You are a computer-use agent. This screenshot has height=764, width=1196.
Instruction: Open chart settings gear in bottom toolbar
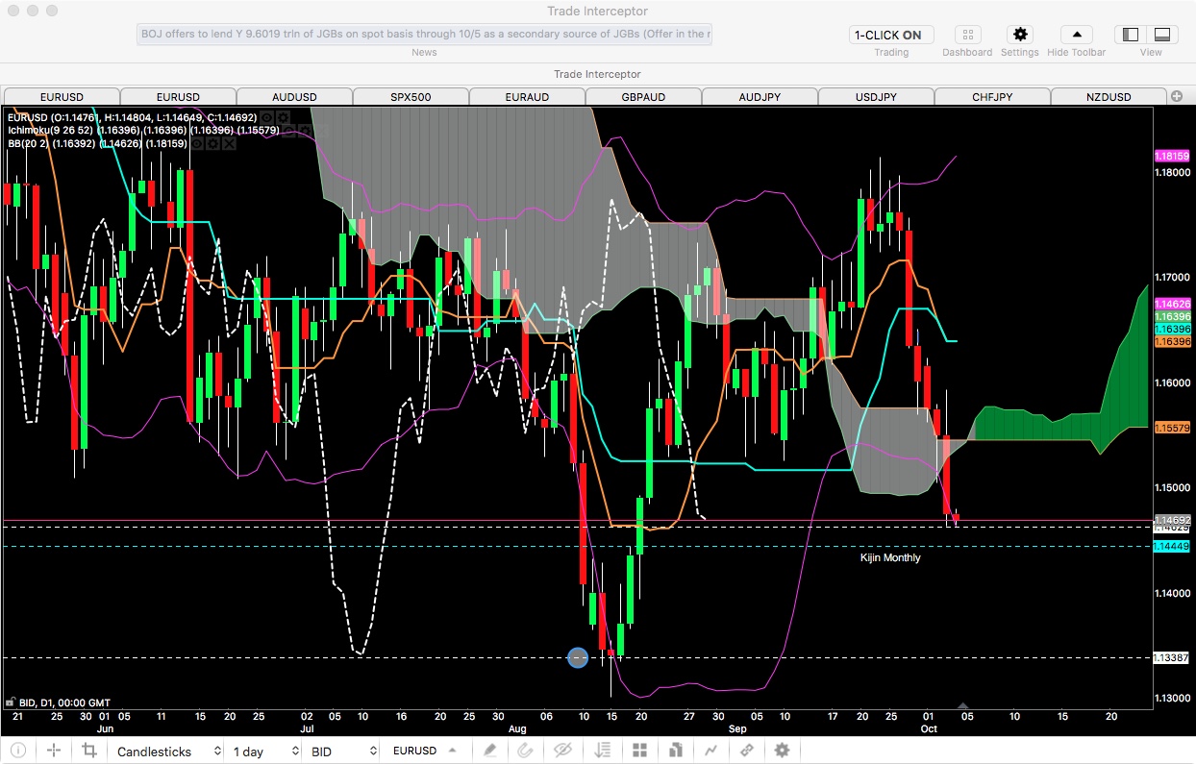tap(782, 751)
